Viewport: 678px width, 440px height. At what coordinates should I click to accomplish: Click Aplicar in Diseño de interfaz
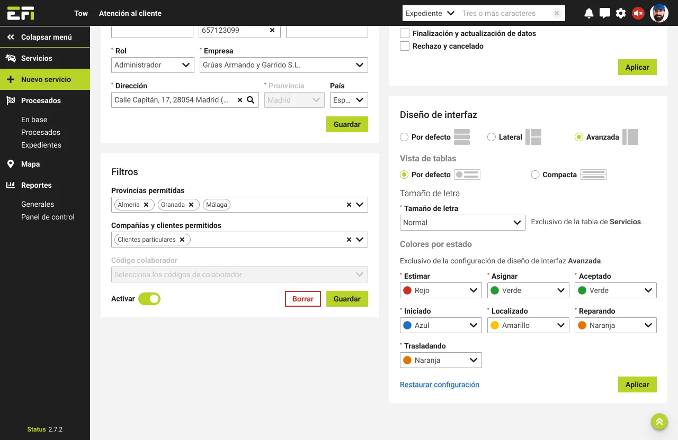click(x=637, y=384)
